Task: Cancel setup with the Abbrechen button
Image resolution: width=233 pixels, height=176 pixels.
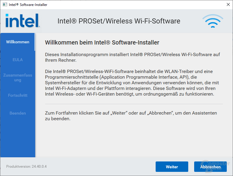Action: tap(210, 167)
